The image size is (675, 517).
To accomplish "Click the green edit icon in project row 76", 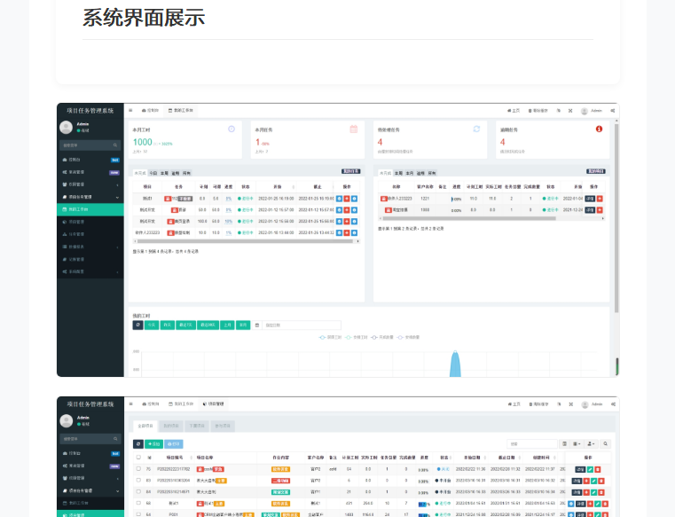I will click(590, 470).
